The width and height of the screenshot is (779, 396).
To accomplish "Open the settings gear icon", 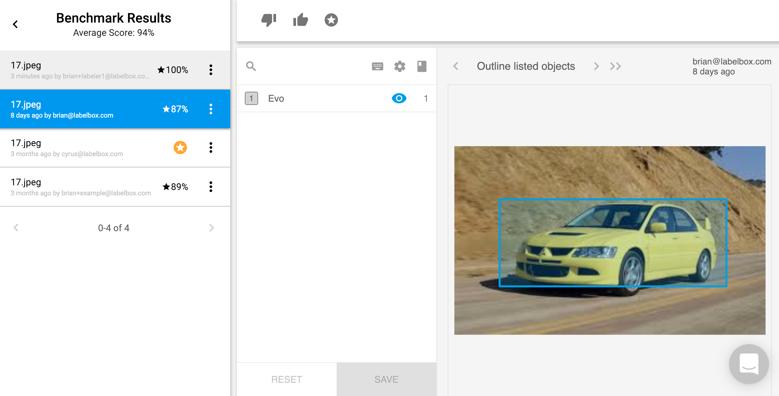I will click(399, 66).
